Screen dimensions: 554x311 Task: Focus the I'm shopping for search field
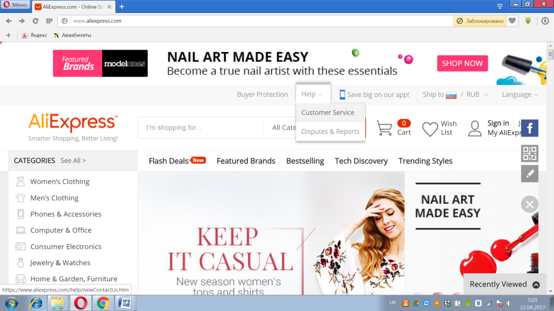[201, 127]
